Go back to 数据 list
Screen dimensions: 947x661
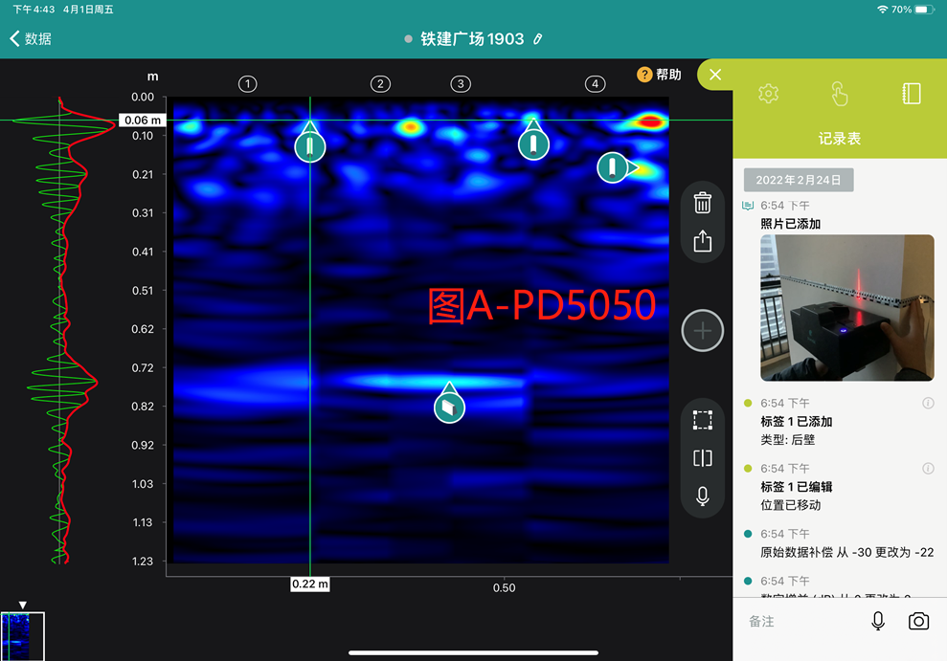click(x=31, y=39)
